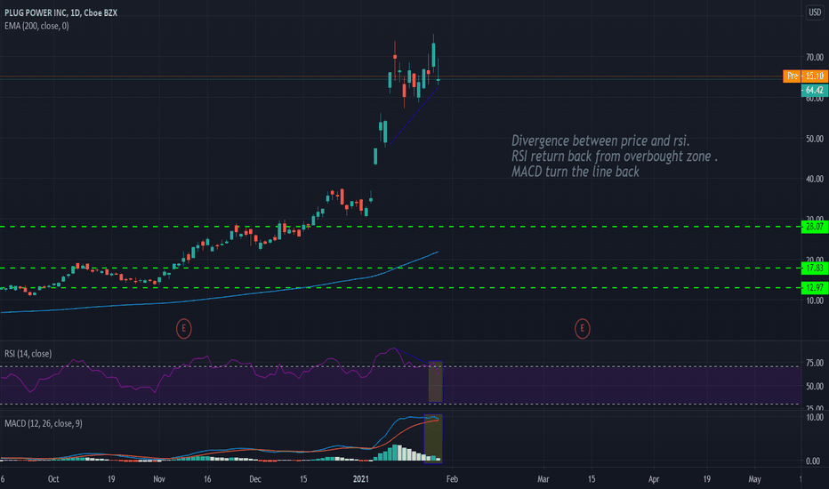Click the 50.00 price axis label
The image size is (829, 489).
[x=814, y=139]
